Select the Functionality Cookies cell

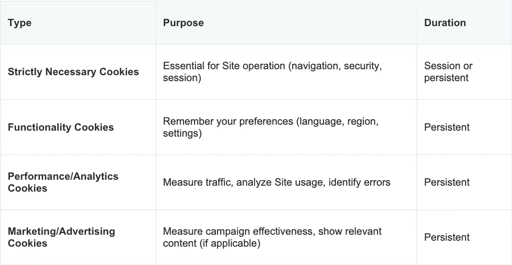(61, 127)
